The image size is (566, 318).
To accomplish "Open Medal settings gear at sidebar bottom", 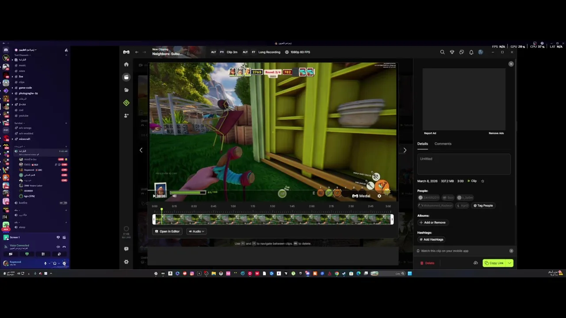I will 126,262.
